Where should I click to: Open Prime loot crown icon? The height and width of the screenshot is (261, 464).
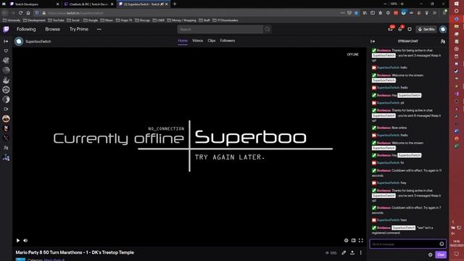[x=391, y=29]
